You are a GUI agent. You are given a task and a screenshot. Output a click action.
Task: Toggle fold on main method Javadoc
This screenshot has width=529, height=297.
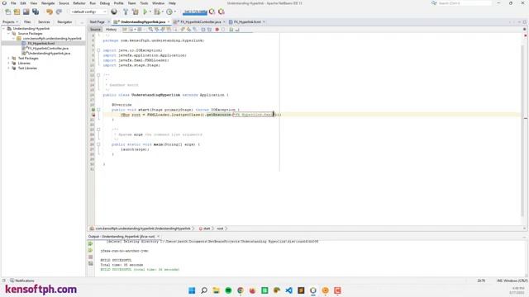[x=98, y=130]
